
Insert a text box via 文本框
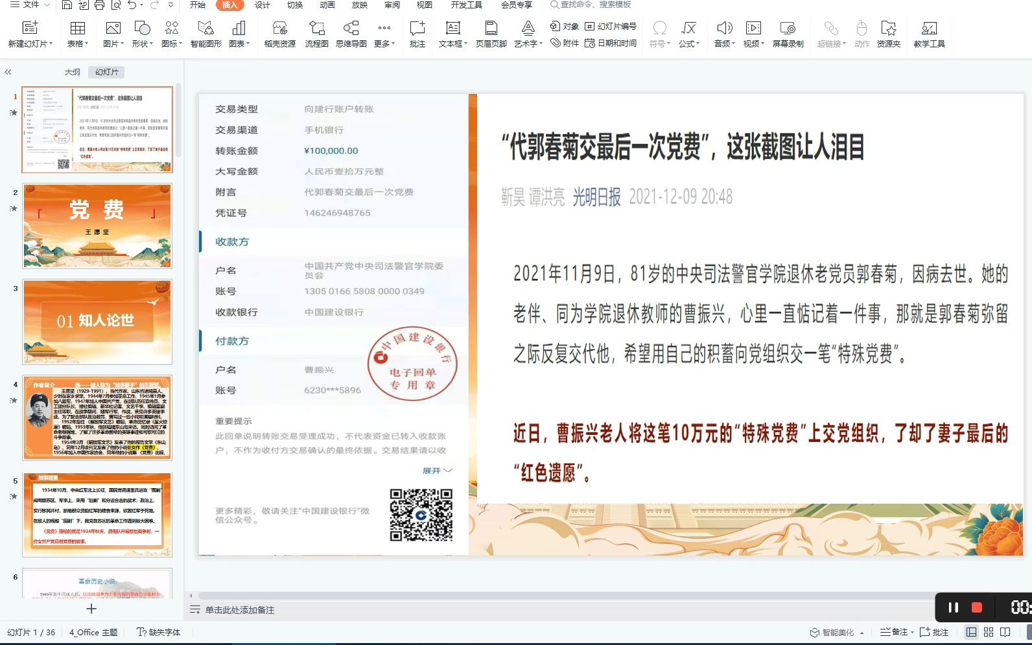coord(452,34)
